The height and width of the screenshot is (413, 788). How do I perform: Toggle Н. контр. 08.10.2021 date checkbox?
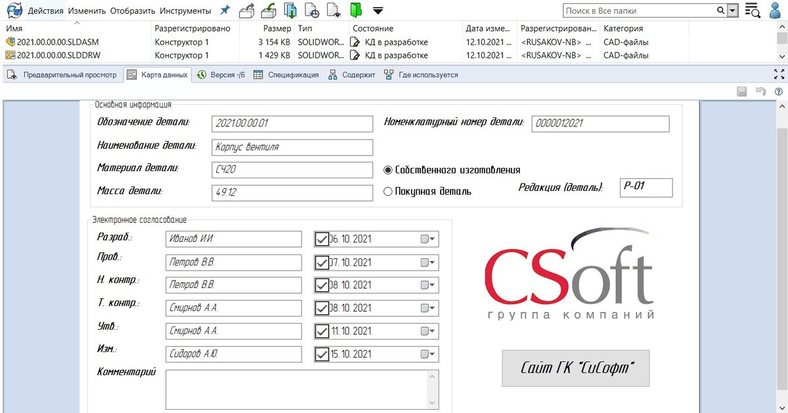(322, 286)
